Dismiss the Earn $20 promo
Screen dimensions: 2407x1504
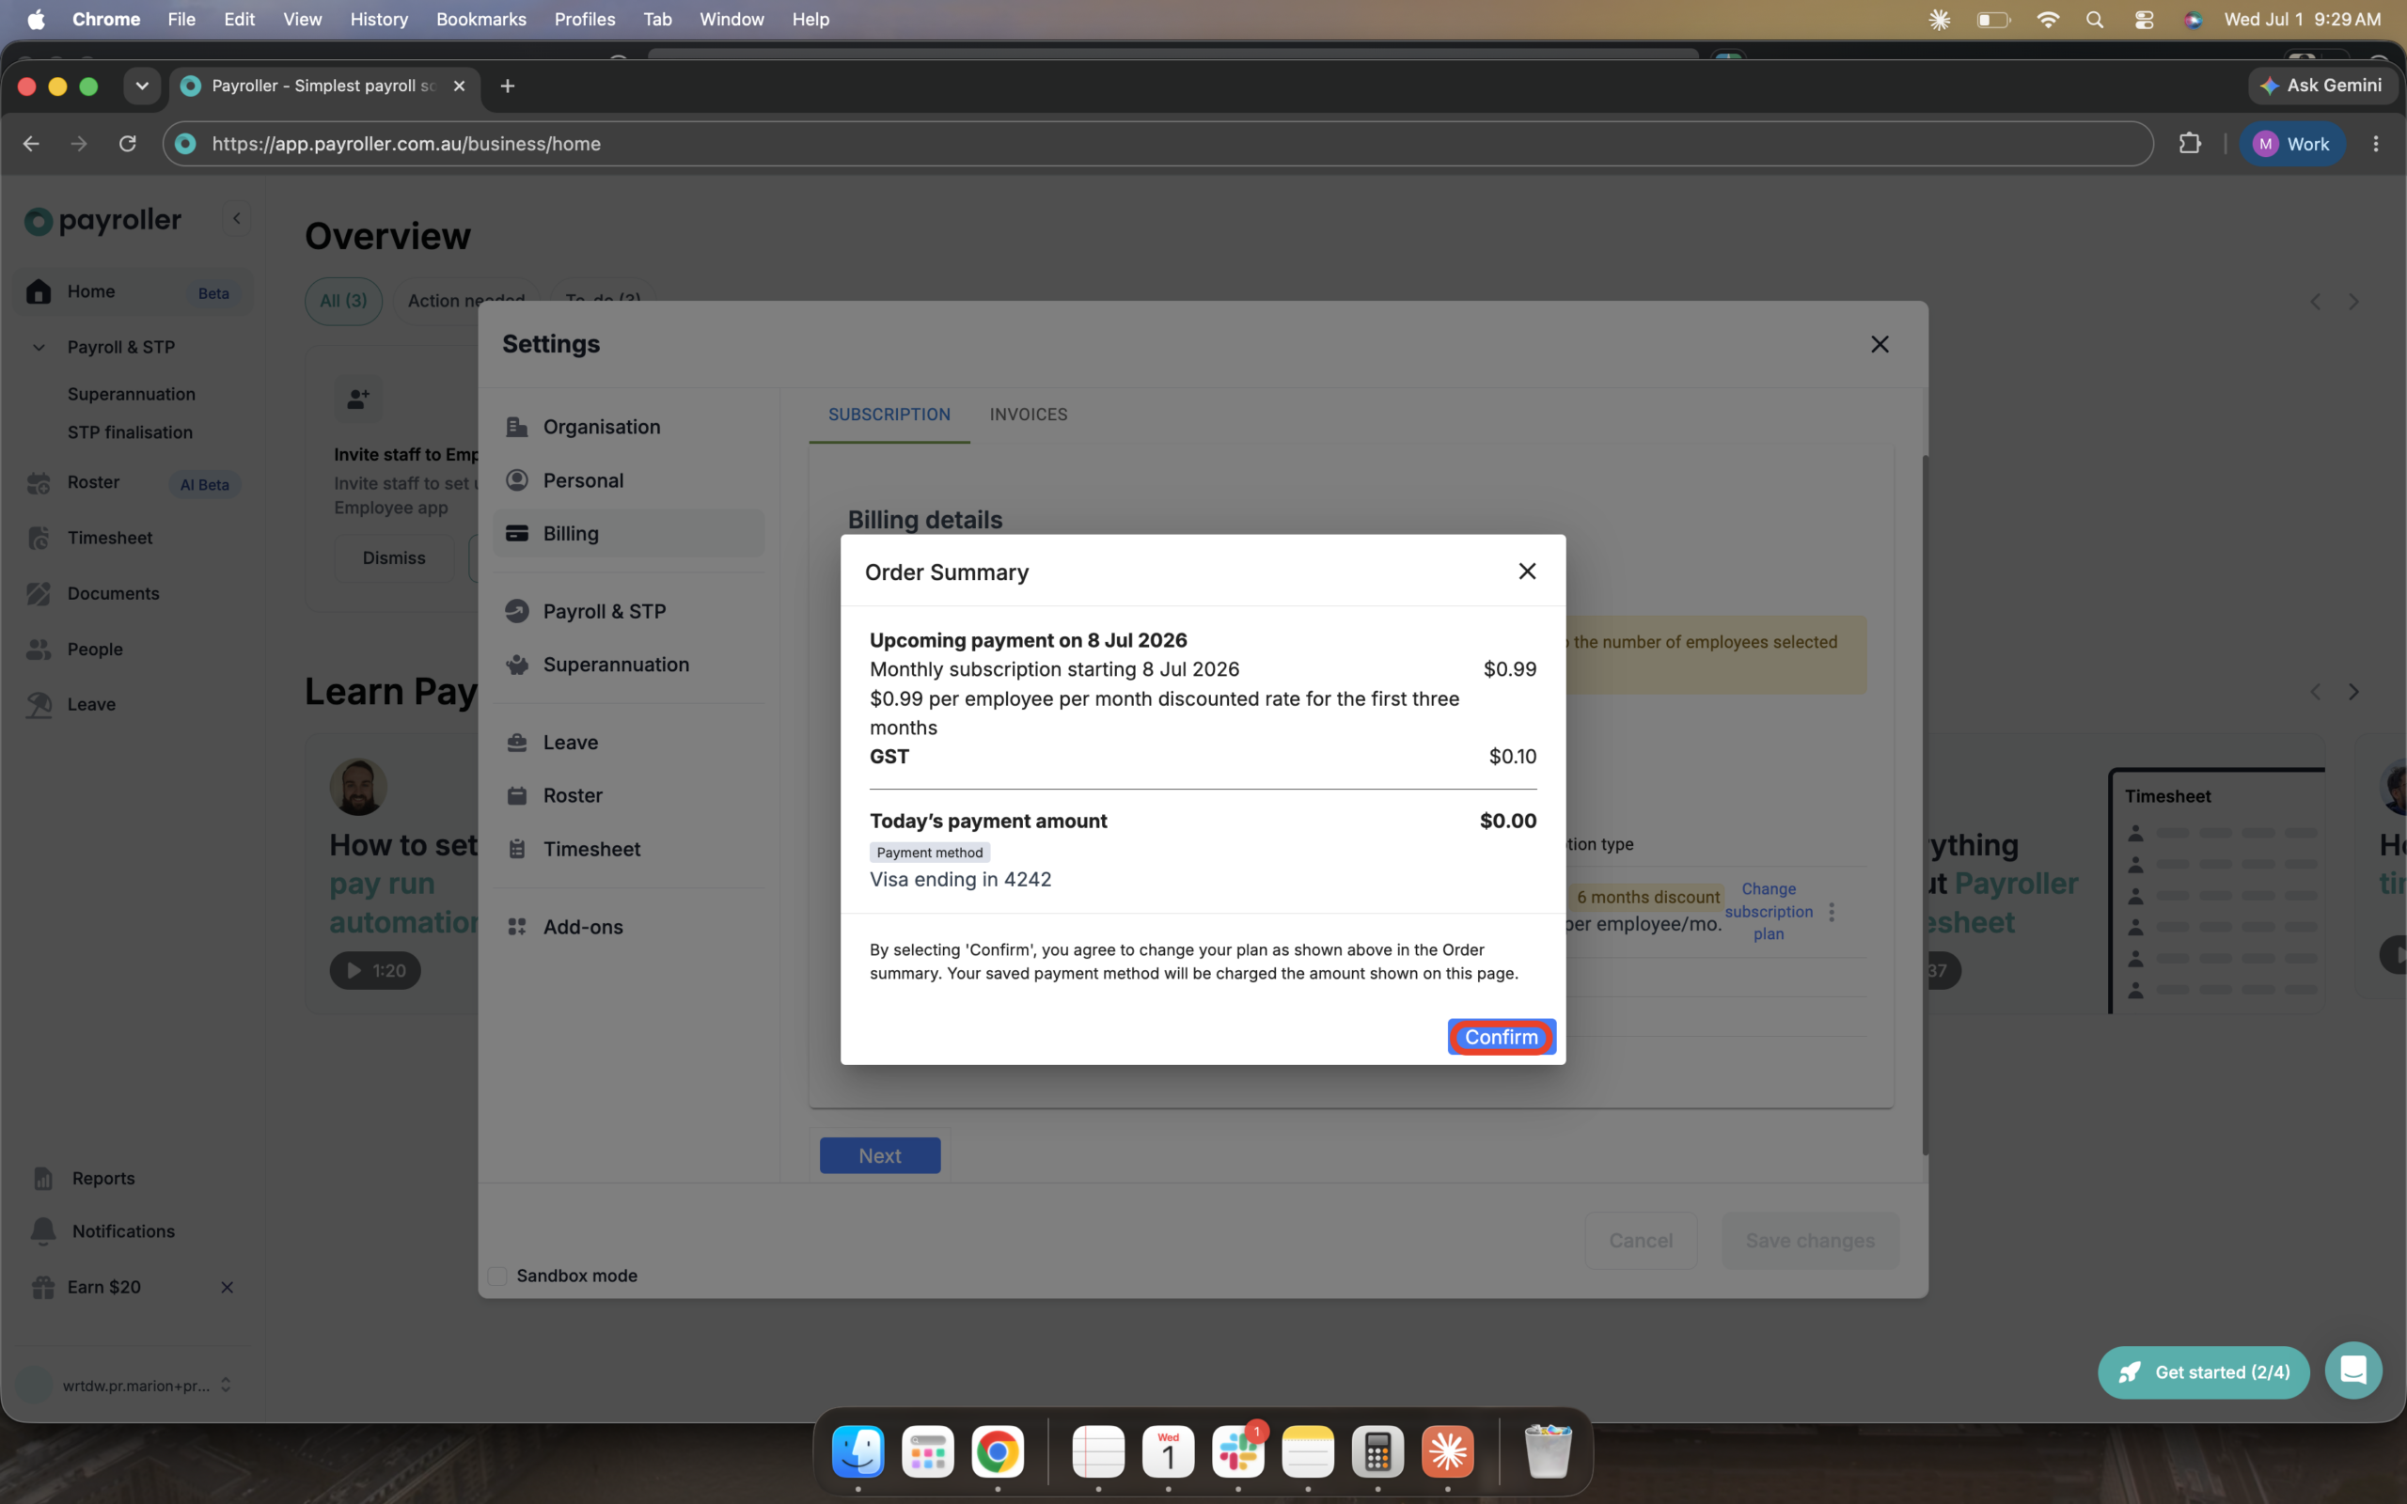(x=227, y=1287)
